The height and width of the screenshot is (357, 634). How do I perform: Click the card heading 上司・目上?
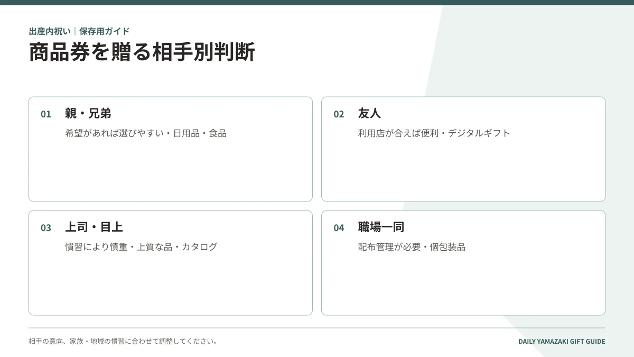click(94, 227)
